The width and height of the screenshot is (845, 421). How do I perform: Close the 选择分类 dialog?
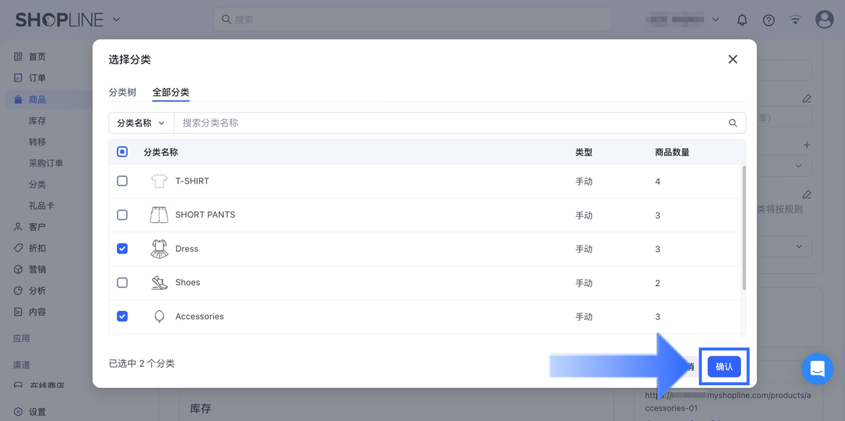pyautogui.click(x=733, y=60)
